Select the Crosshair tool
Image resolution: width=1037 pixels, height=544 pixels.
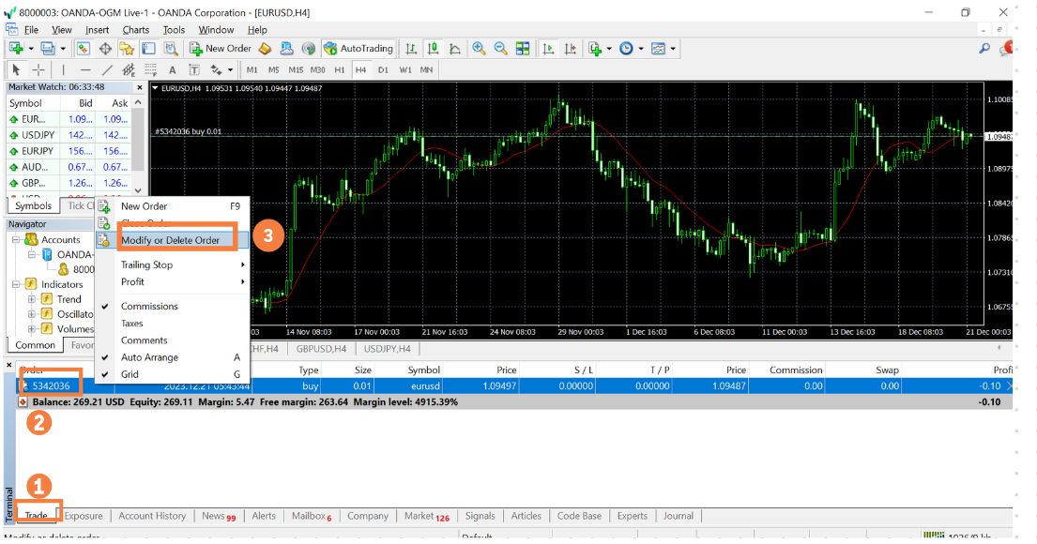38,70
